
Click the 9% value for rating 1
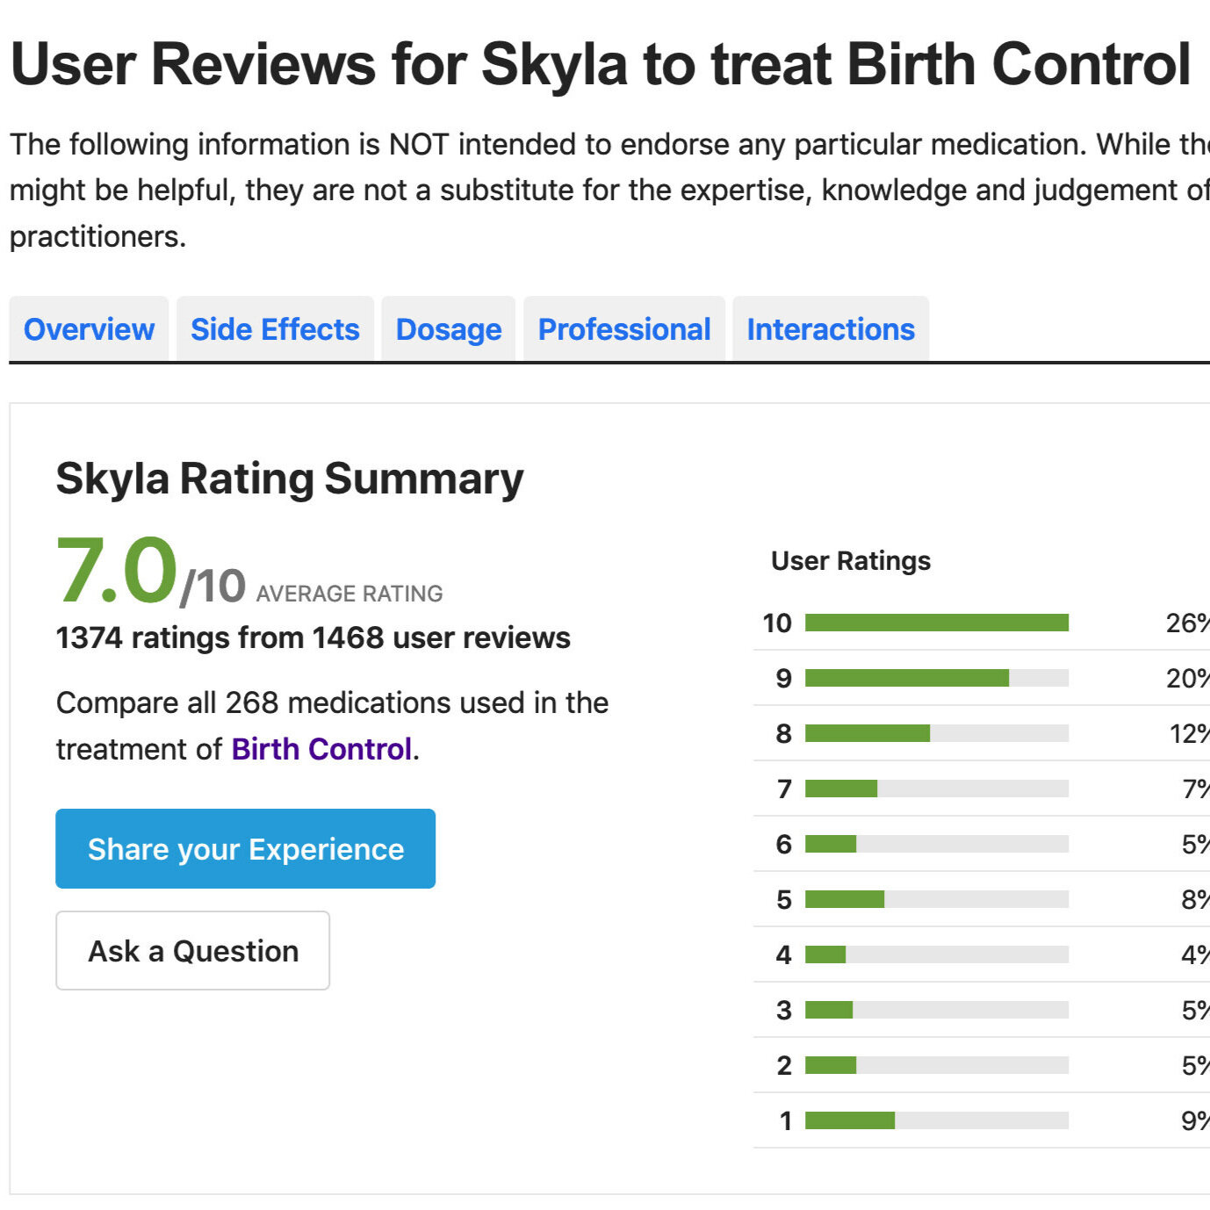pos(1195,1120)
